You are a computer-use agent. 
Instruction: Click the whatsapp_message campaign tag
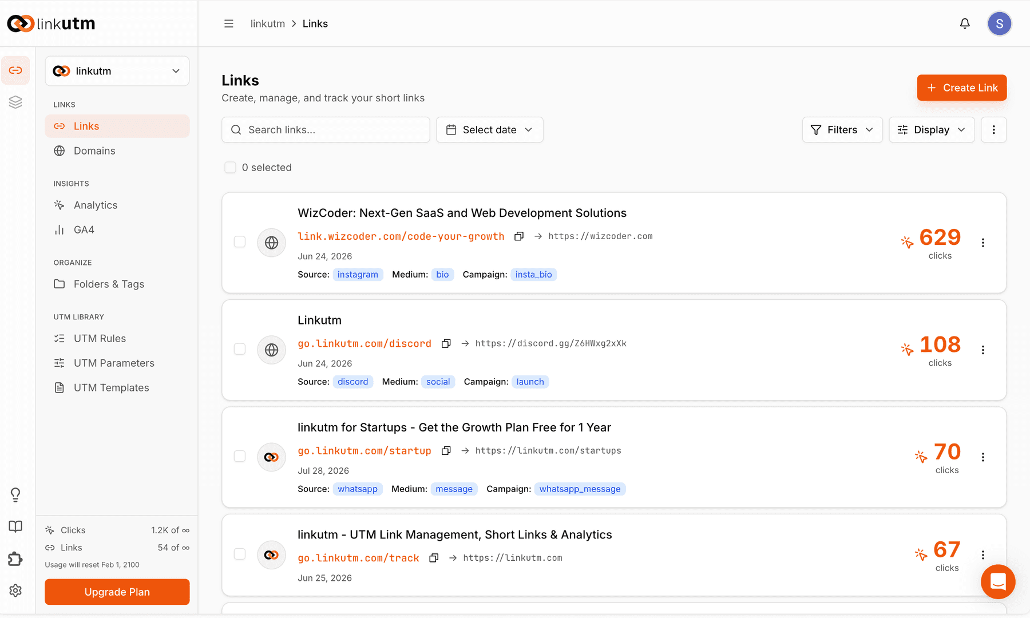[x=580, y=489]
